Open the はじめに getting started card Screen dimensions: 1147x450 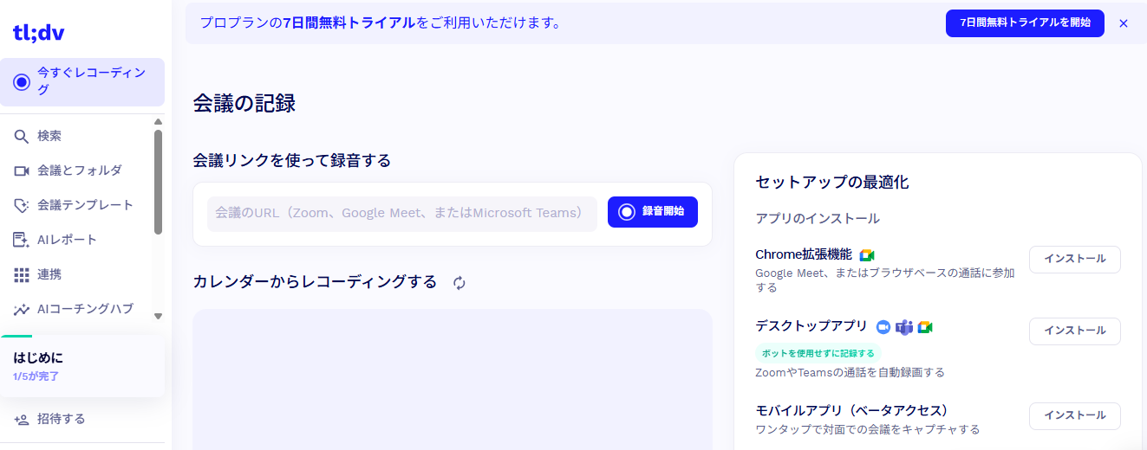click(82, 366)
